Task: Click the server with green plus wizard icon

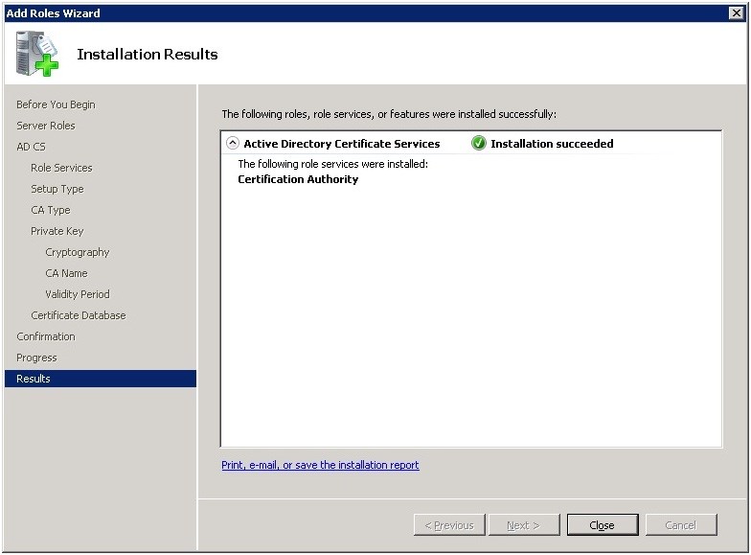Action: (36, 54)
